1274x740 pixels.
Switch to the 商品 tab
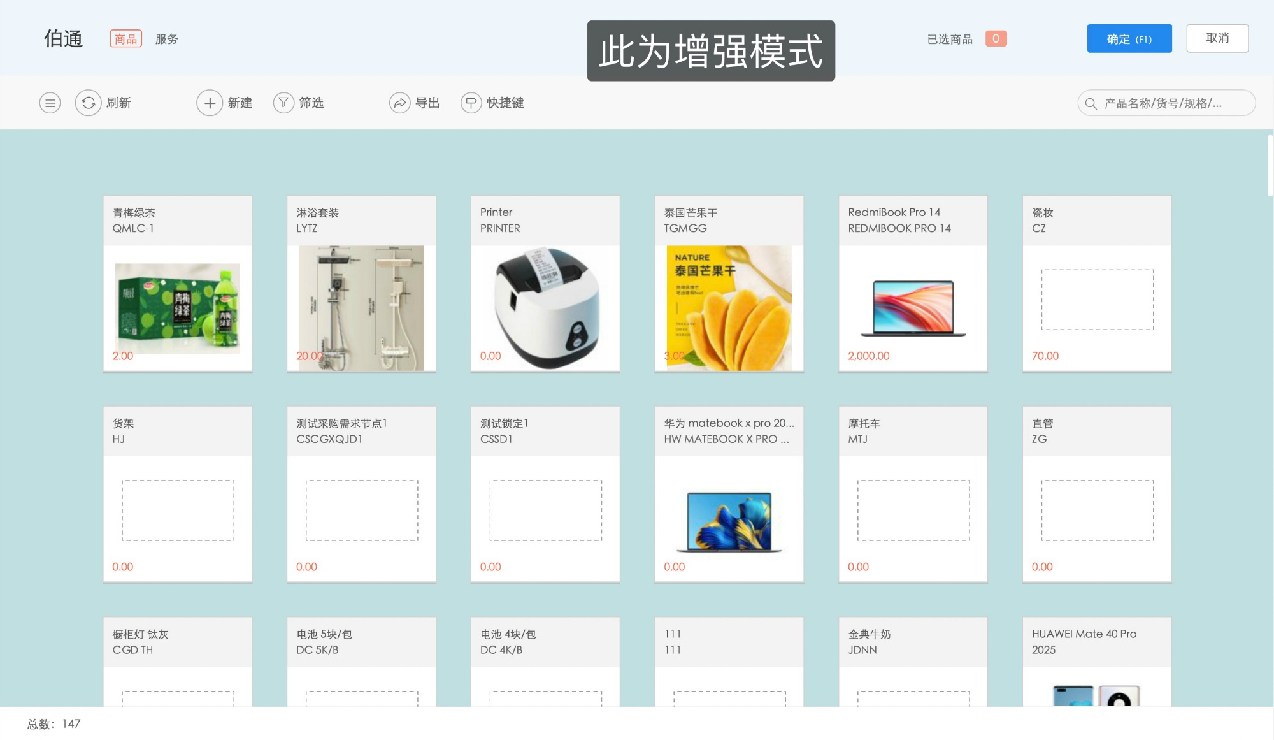[x=125, y=39]
